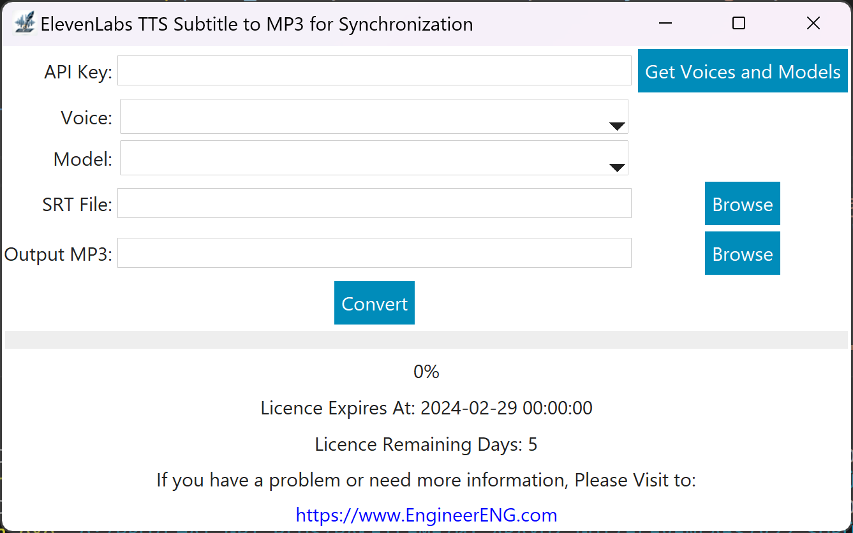Click the problem or more information text
The width and height of the screenshot is (853, 533).
tap(426, 480)
